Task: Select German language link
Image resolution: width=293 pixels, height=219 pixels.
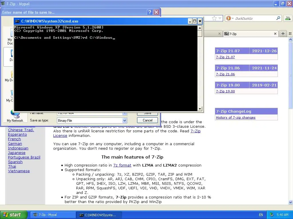Action: (15, 144)
